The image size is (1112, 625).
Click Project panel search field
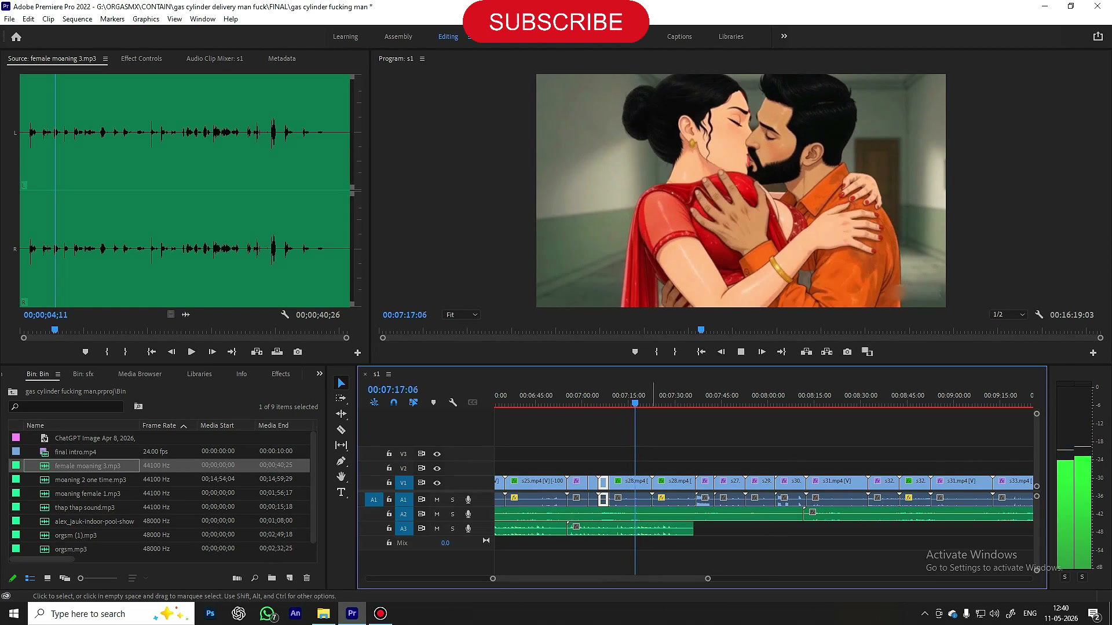(x=67, y=407)
